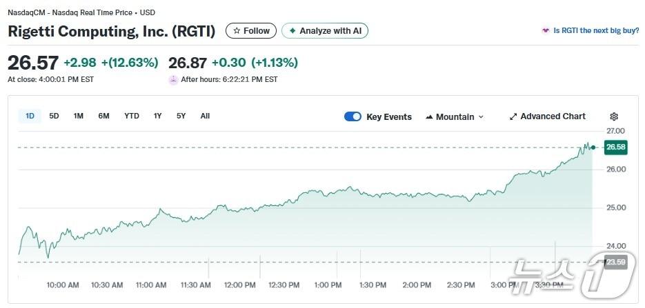Follow Rigetti Computing stock
This screenshot has height=308, width=645.
(x=251, y=31)
